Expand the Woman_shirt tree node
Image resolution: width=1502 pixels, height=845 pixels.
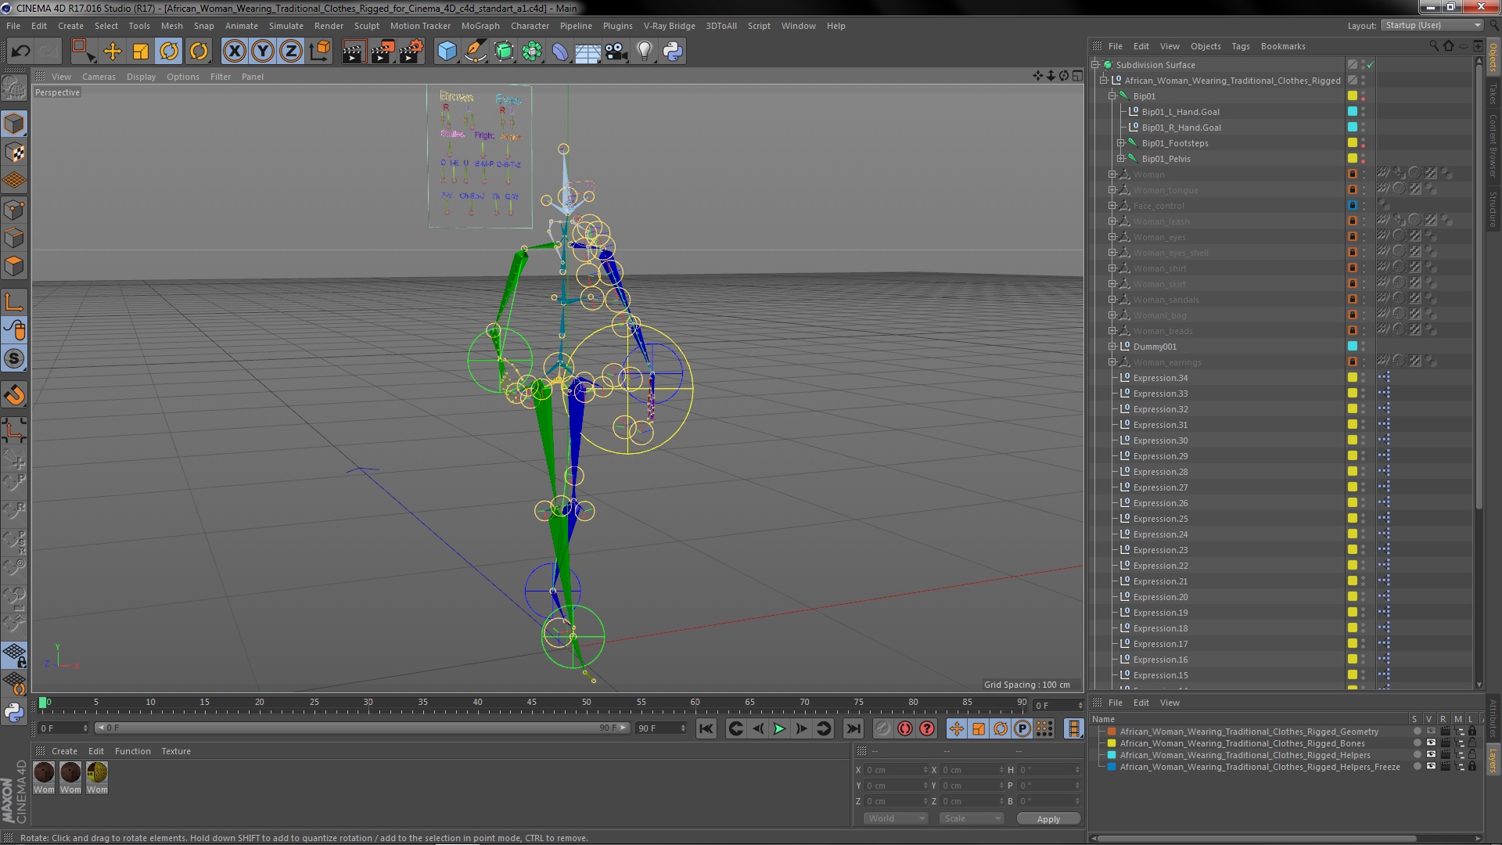[x=1112, y=268]
